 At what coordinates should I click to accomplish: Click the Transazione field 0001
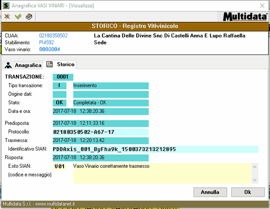click(x=63, y=77)
